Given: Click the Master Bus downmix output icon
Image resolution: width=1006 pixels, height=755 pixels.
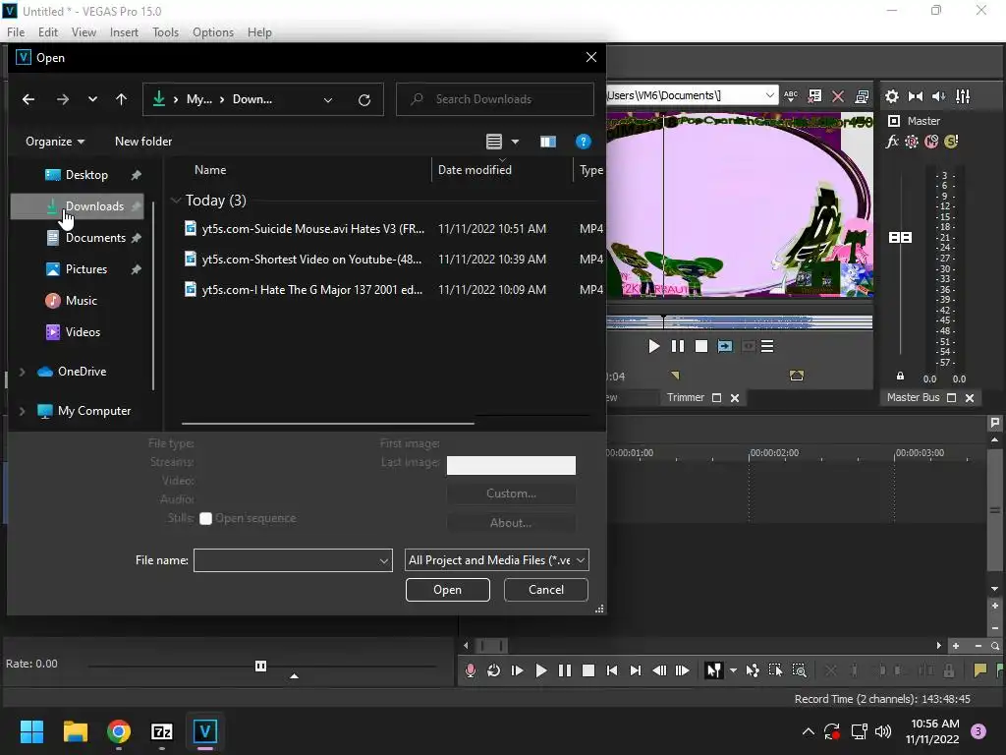Looking at the screenshot, I should coord(916,96).
